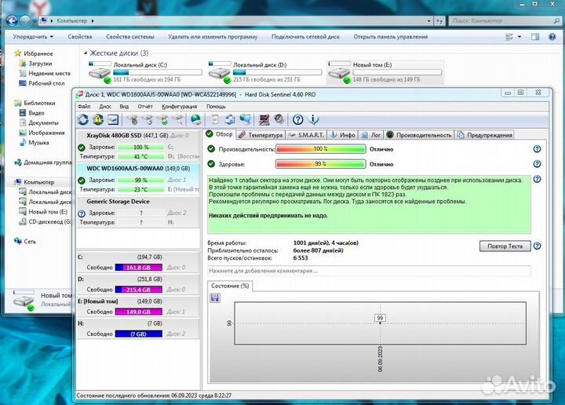Click Удалить или изменить программу

[x=213, y=37]
